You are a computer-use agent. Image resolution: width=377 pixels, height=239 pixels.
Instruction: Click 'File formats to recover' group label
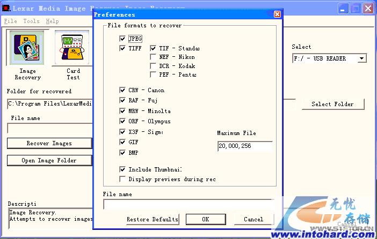pos(144,25)
